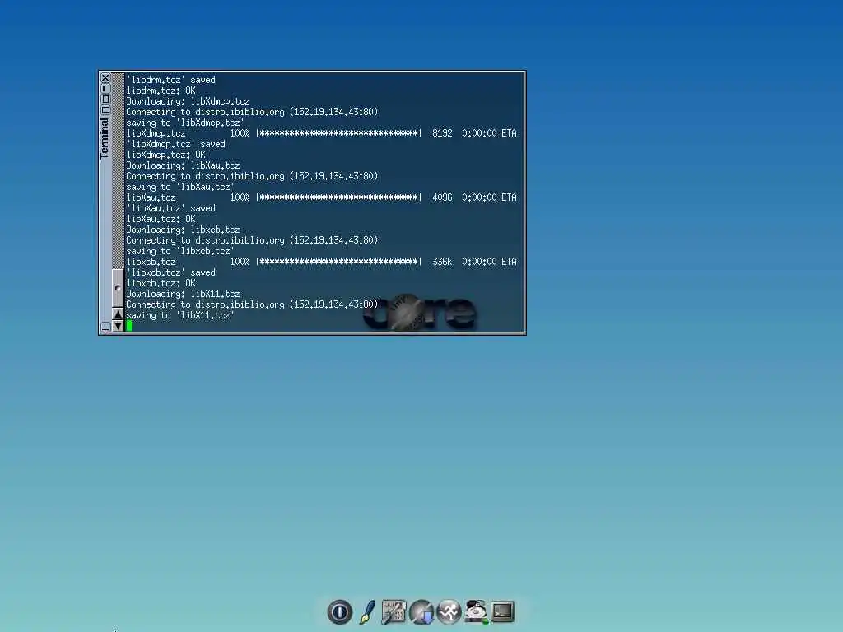This screenshot has width=843, height=632.
Task: Click the scrollbar down arrow in Terminal
Action: 118,326
